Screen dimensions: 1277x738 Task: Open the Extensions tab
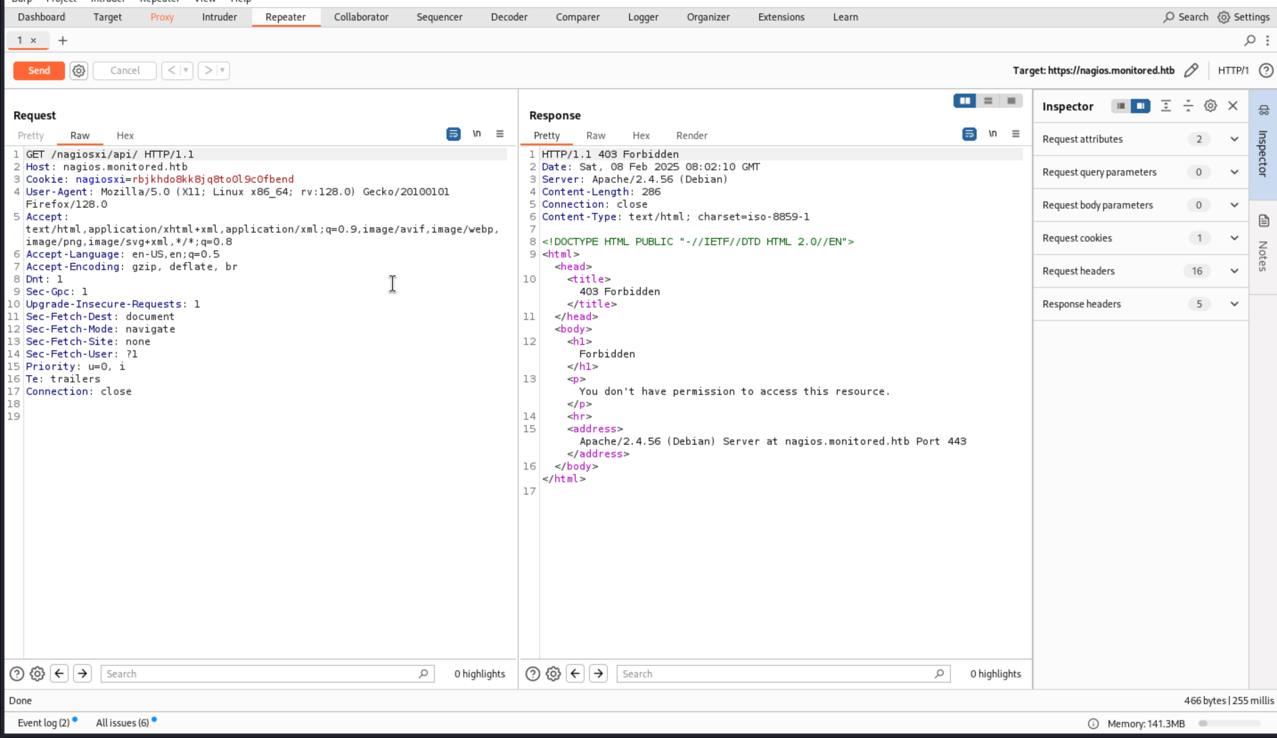781,17
